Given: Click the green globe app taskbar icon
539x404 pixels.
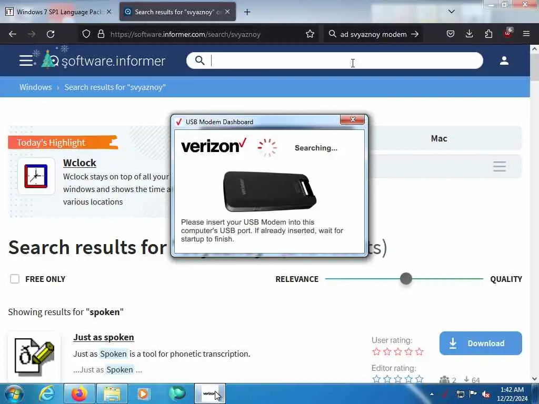Looking at the screenshot, I should pos(177,393).
